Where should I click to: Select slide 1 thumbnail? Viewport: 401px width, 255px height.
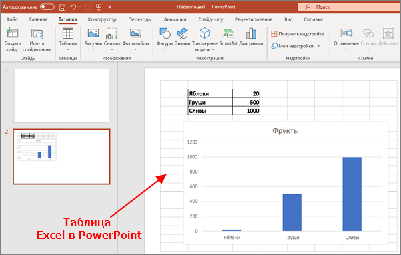pos(61,95)
